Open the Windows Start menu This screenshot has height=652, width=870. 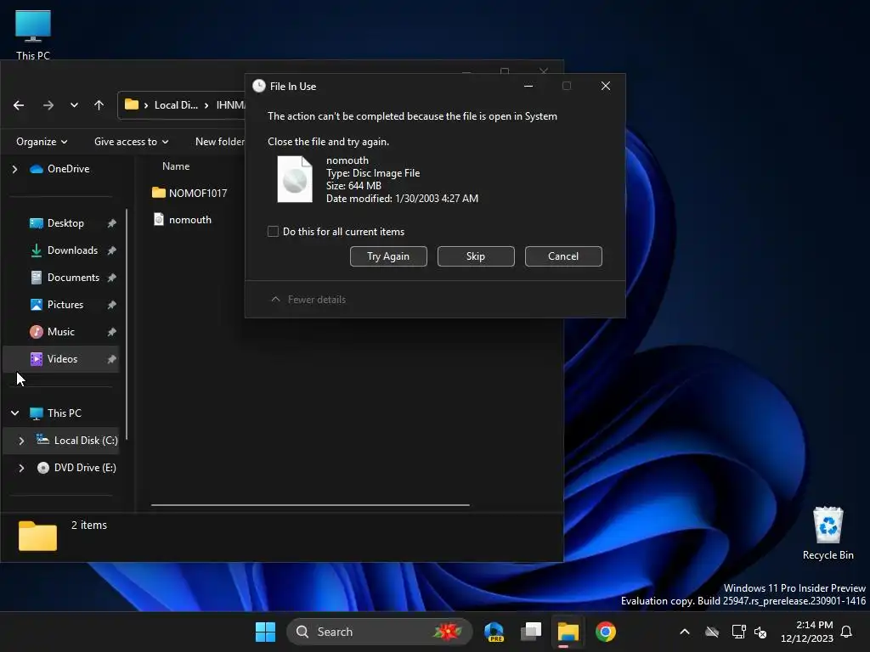coord(265,632)
